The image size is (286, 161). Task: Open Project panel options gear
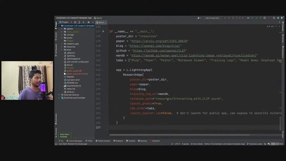[88, 22]
